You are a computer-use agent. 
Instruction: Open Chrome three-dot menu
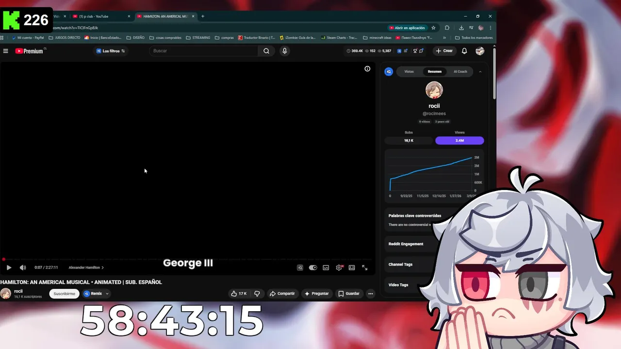pyautogui.click(x=490, y=28)
